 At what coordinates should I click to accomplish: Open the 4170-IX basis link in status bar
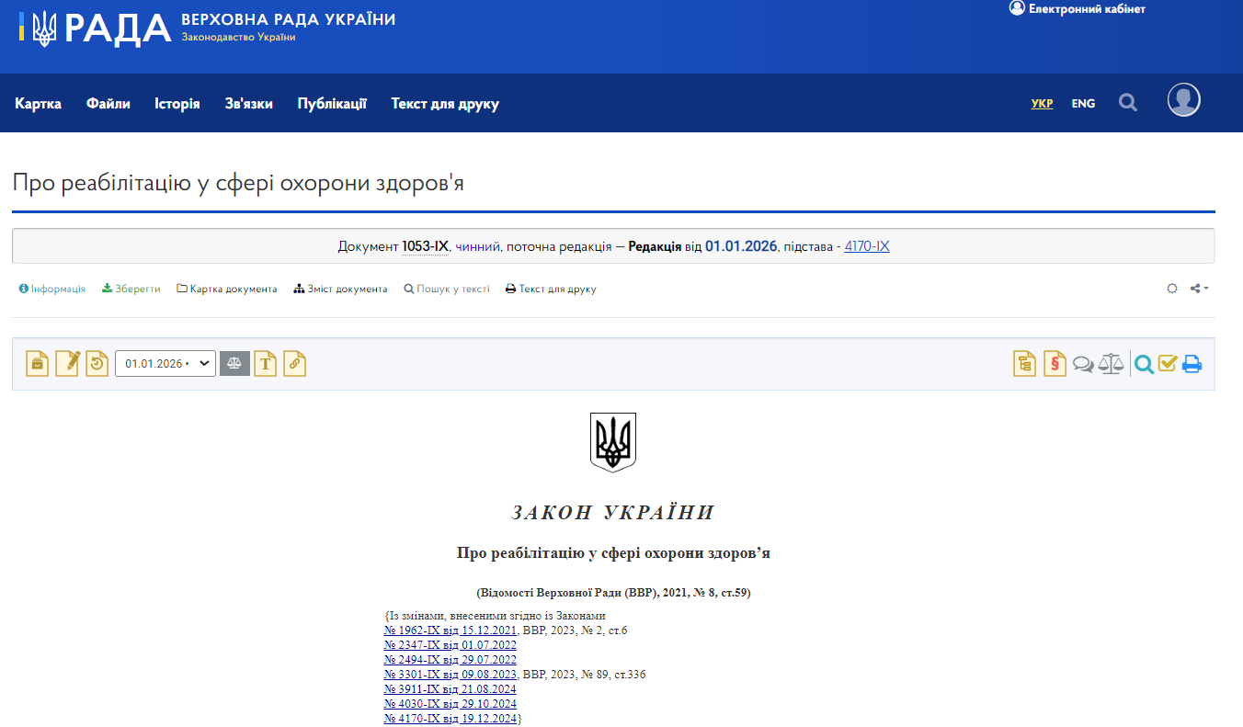[867, 246]
